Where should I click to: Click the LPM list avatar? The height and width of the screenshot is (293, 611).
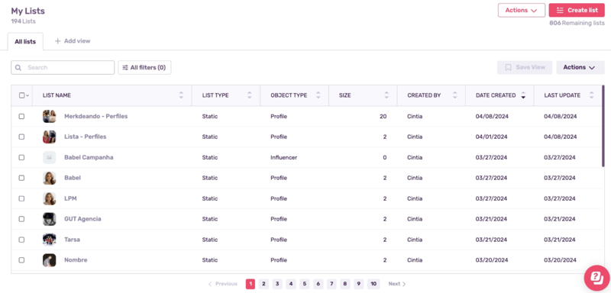point(50,198)
